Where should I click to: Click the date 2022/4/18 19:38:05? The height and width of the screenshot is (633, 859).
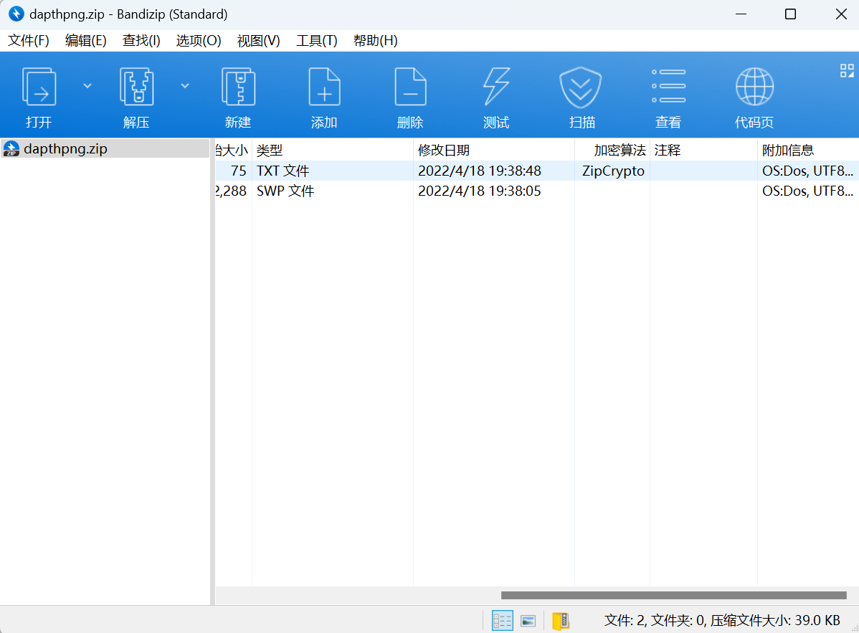(x=480, y=191)
